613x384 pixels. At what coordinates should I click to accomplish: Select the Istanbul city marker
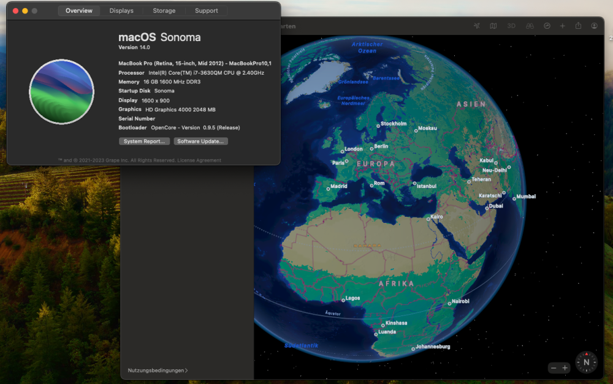point(415,183)
